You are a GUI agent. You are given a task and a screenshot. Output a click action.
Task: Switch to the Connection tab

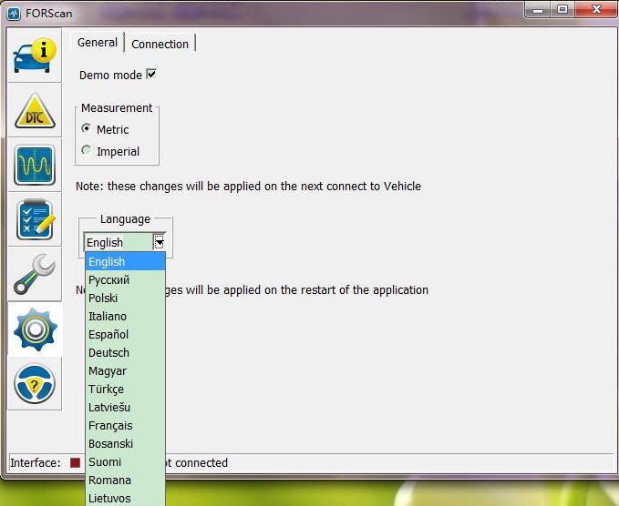(160, 44)
